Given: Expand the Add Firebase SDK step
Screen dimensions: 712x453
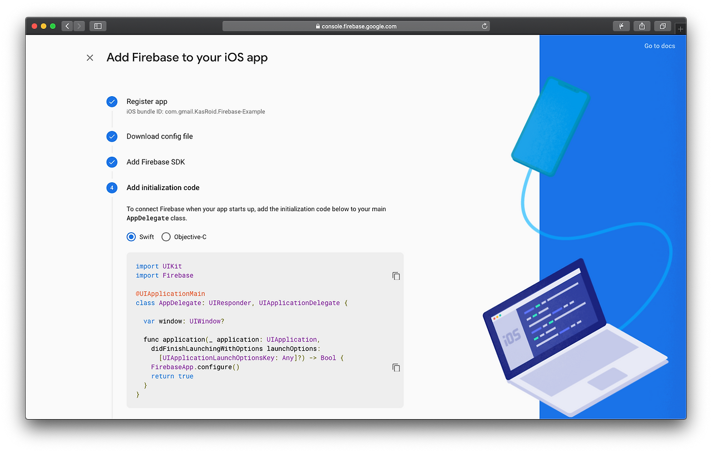Looking at the screenshot, I should pos(156,162).
